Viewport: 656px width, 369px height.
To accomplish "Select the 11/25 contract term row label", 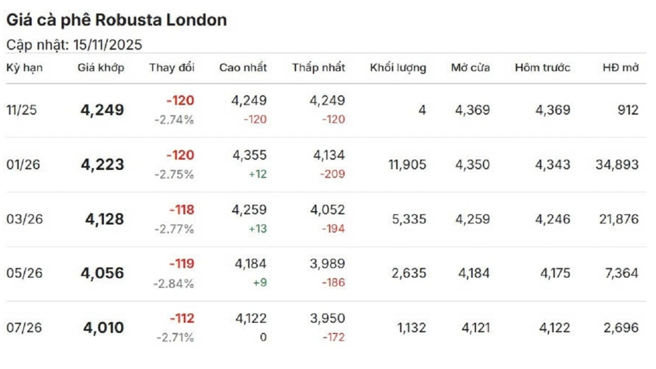I will click(x=22, y=110).
